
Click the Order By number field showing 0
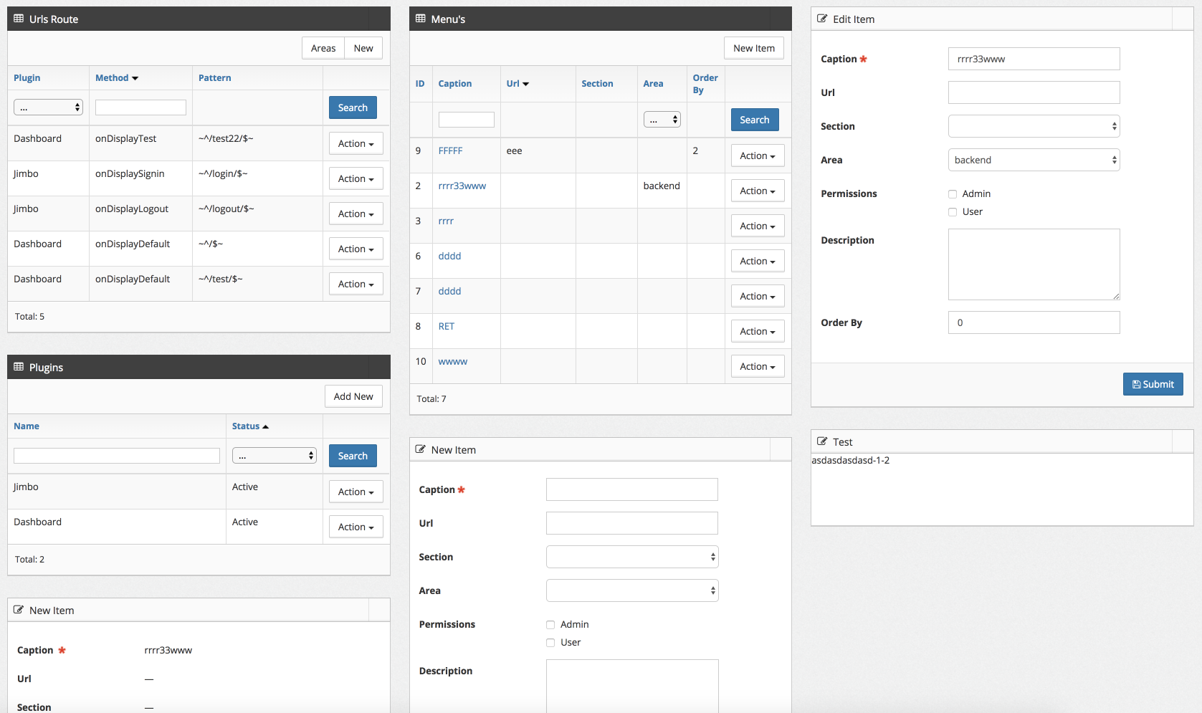pos(1034,322)
